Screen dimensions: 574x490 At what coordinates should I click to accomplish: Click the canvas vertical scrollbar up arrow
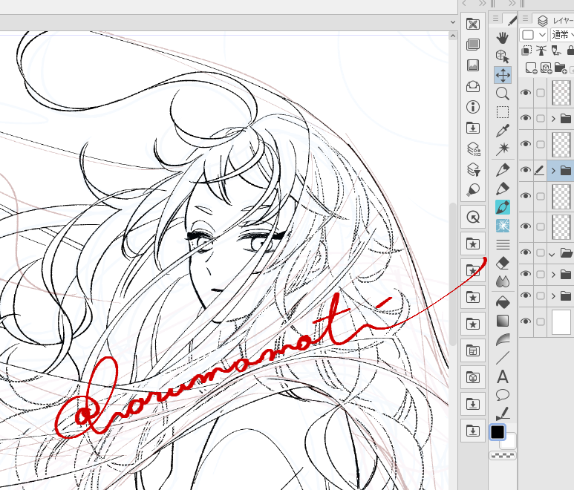(x=453, y=36)
